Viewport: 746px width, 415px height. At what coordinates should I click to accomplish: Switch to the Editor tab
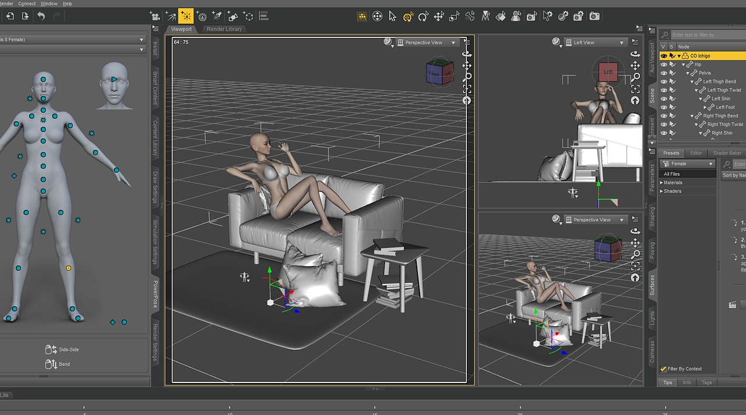pyautogui.click(x=696, y=153)
